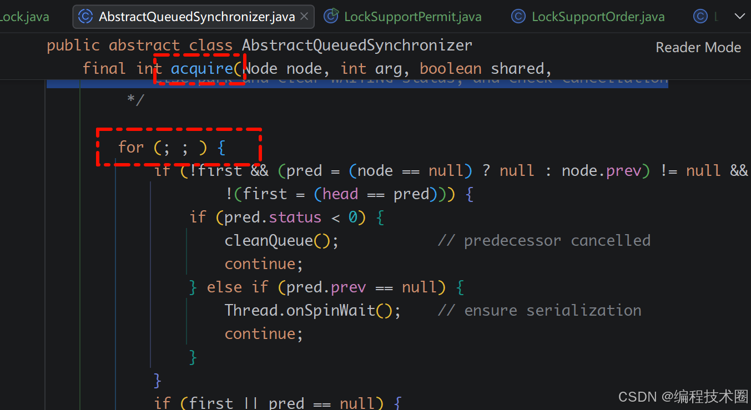
Task: Click the LockSupportPermit.java runnable class icon
Action: (331, 16)
